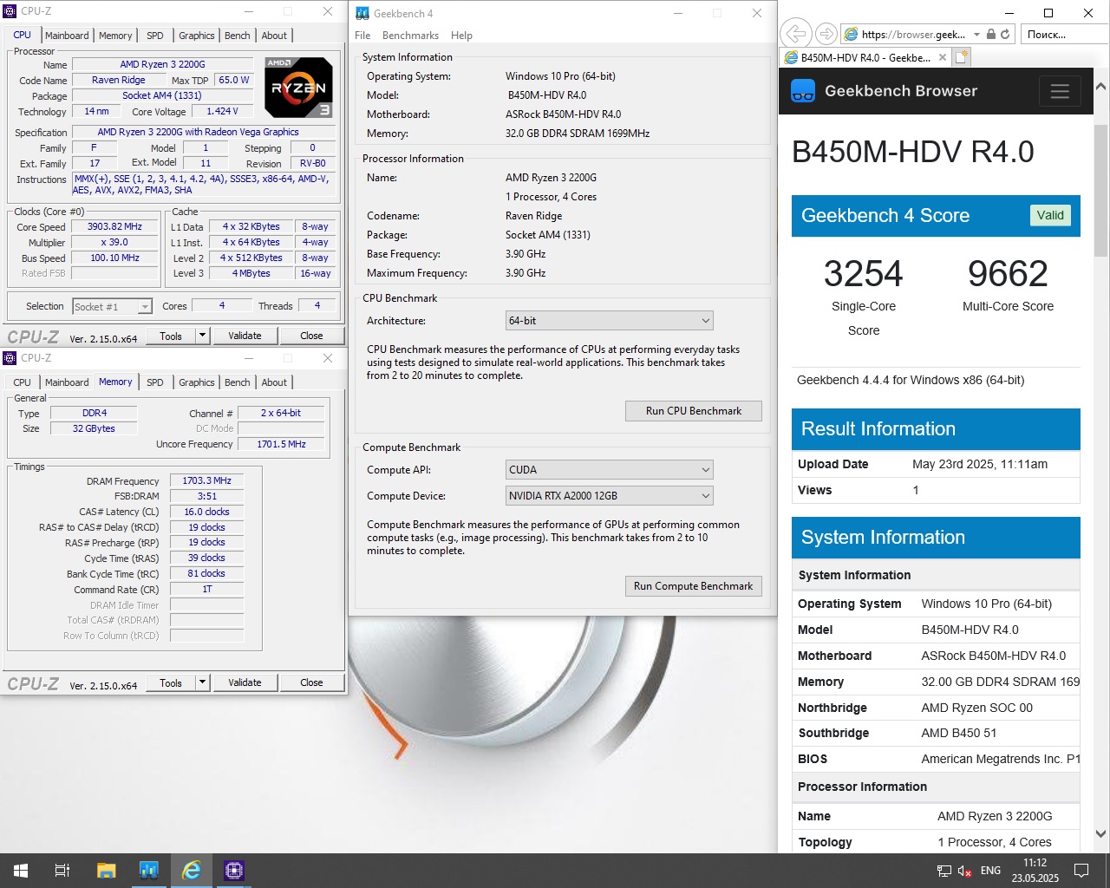Open Tools dropdown arrow in lower CPU-Z
Viewport: 1110px width, 888px height.
(x=202, y=682)
